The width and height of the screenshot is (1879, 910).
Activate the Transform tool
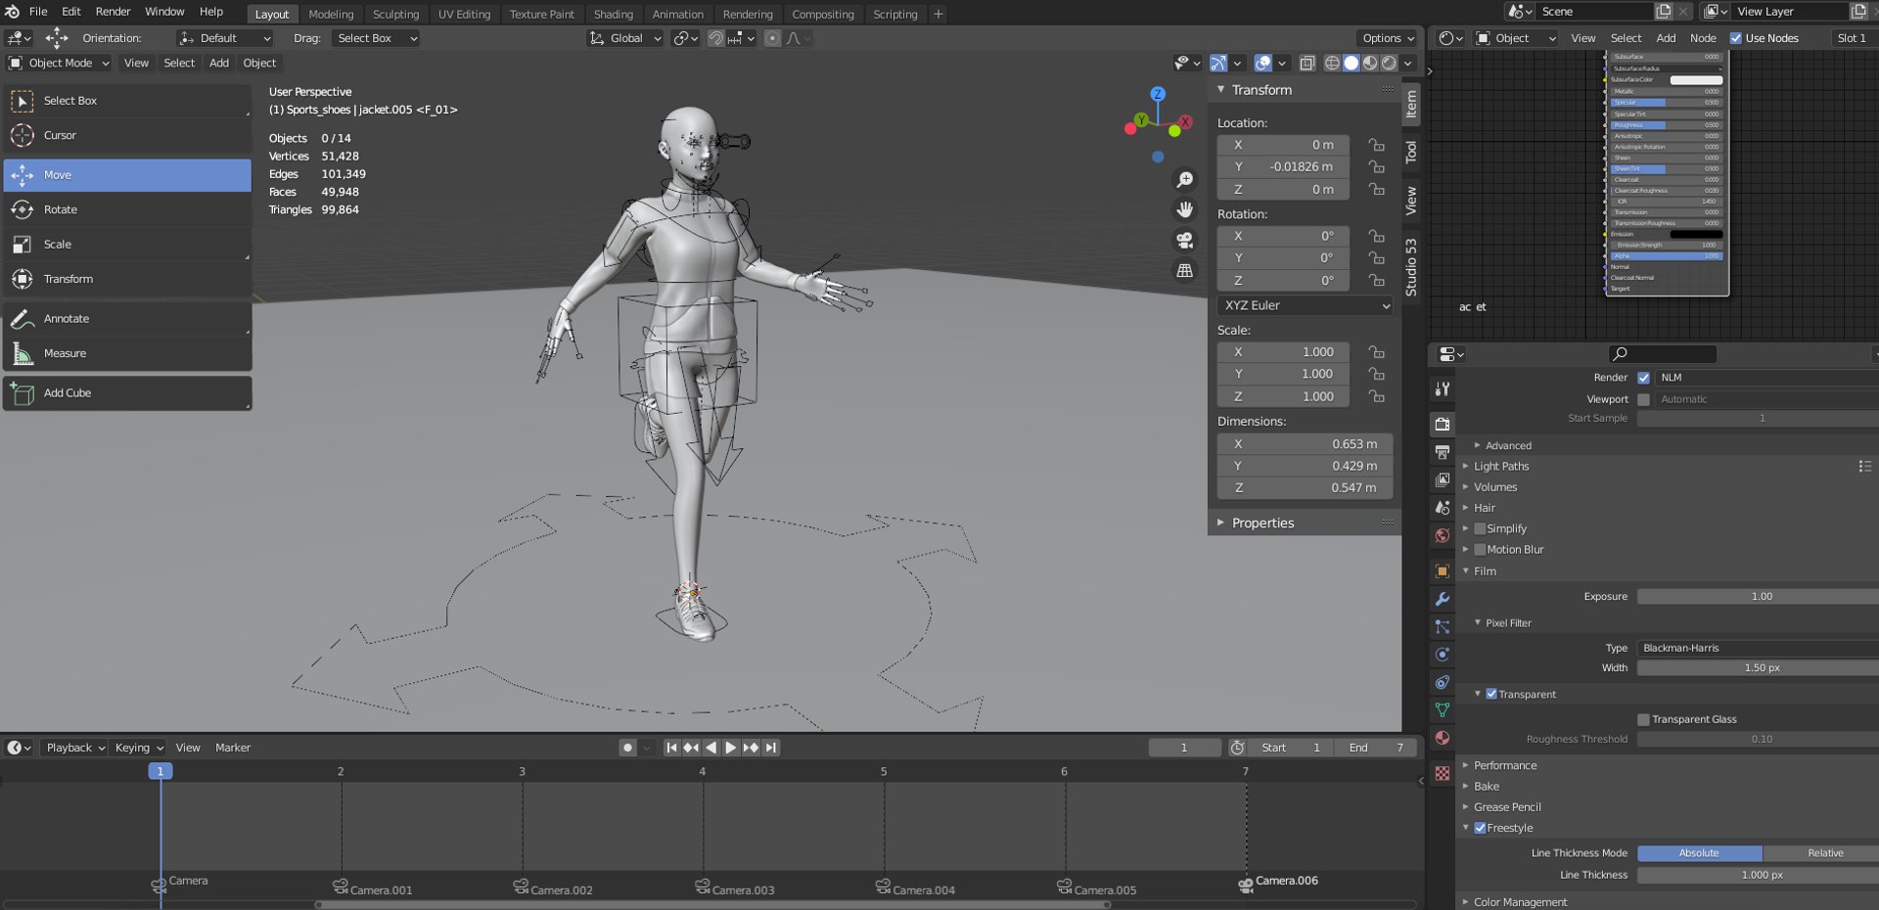click(127, 279)
